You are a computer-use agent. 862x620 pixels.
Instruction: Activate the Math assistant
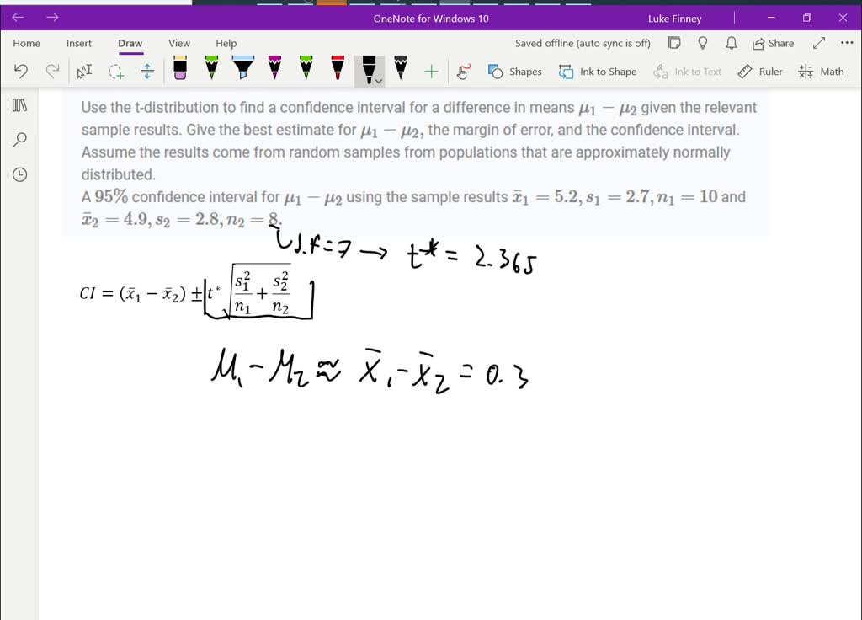(821, 72)
